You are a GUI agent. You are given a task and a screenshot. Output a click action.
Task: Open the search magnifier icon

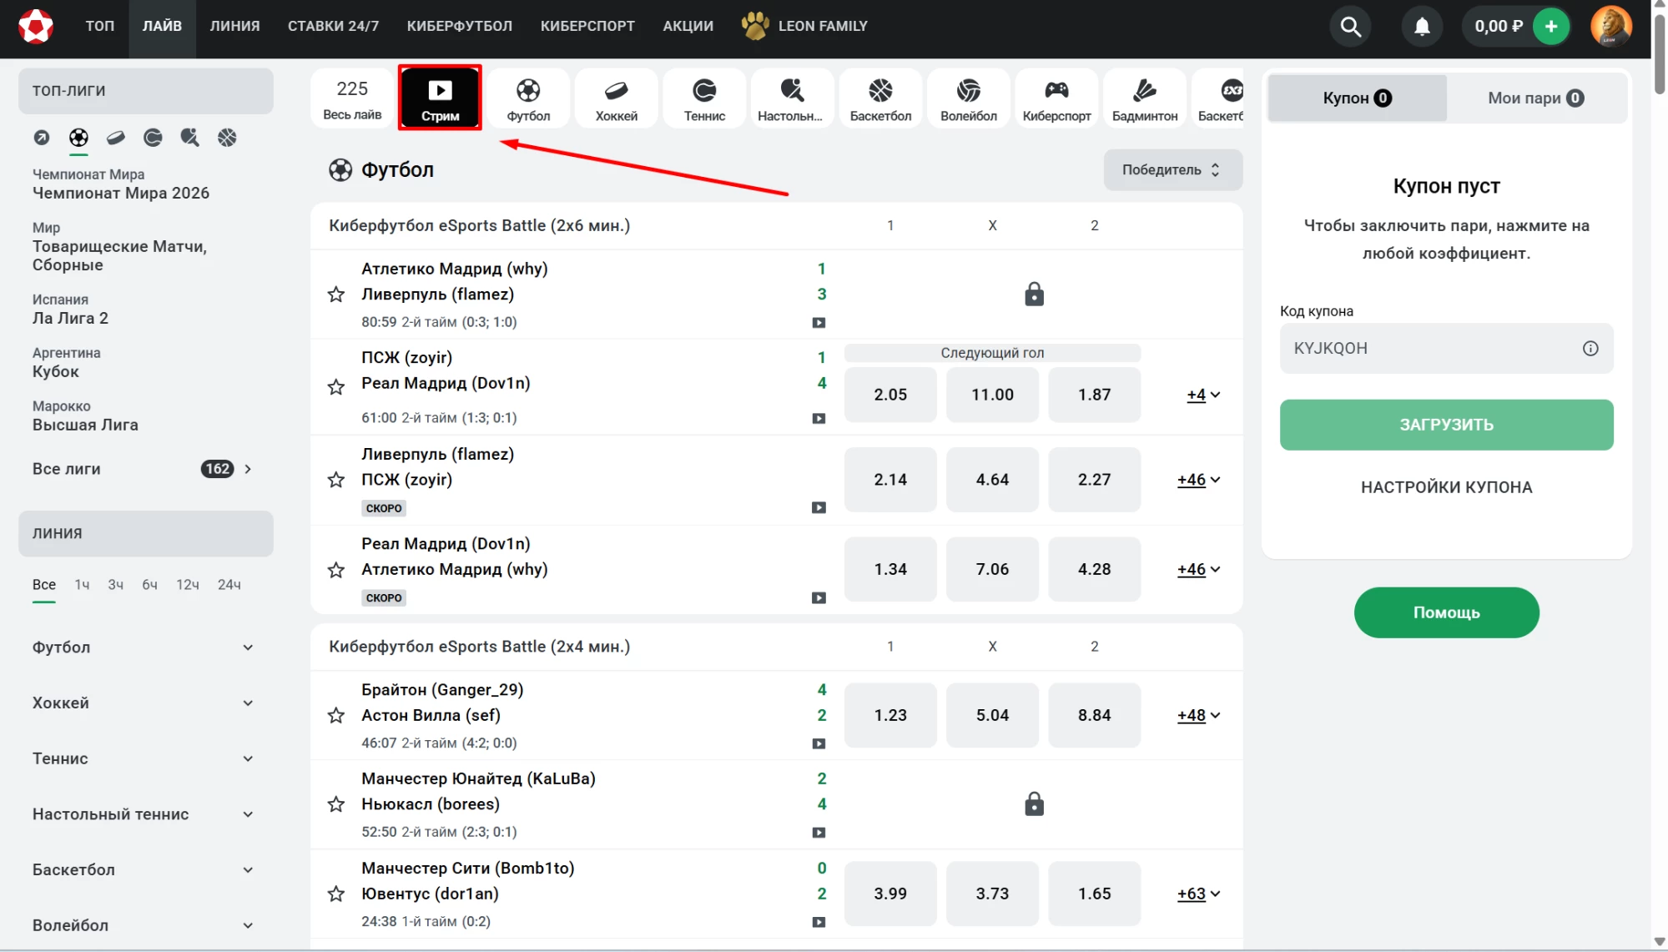1350,27
